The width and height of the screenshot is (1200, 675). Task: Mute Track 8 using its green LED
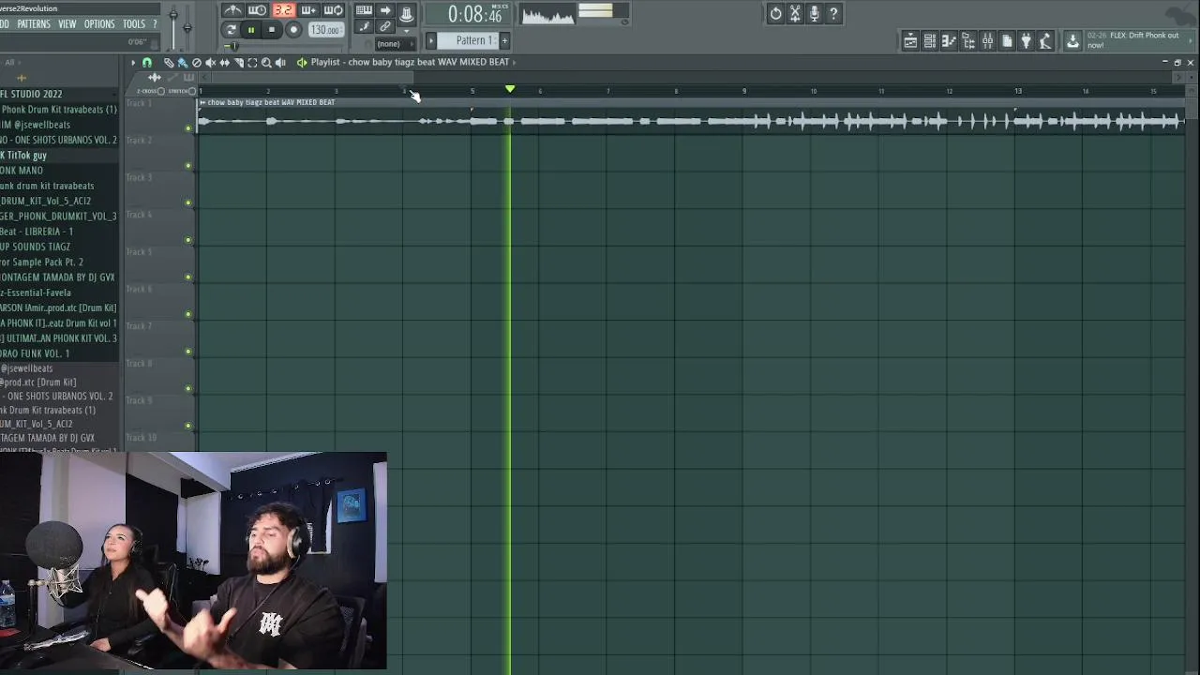point(188,388)
